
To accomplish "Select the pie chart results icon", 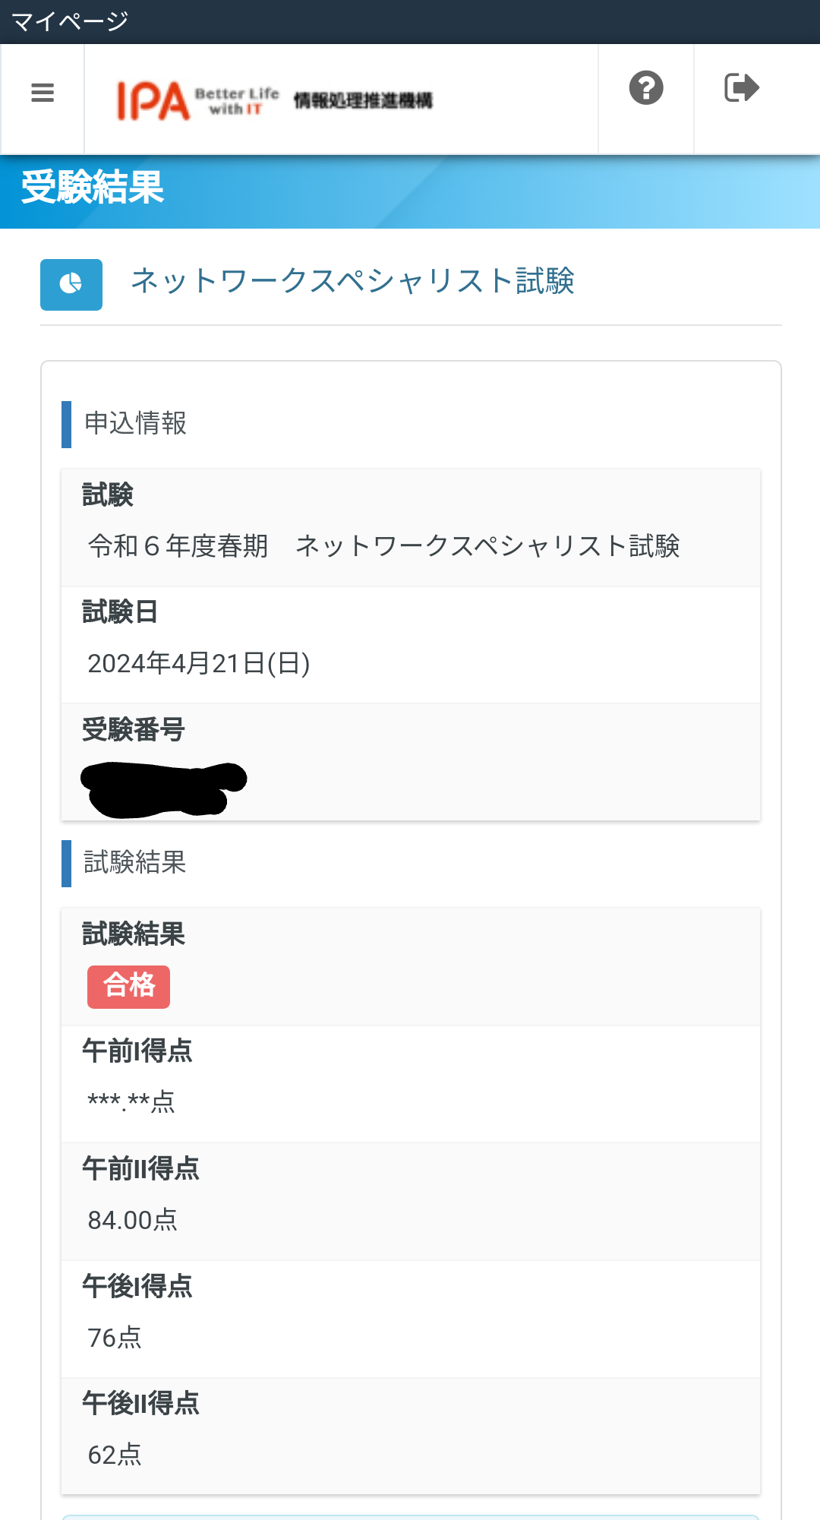I will pyautogui.click(x=71, y=285).
